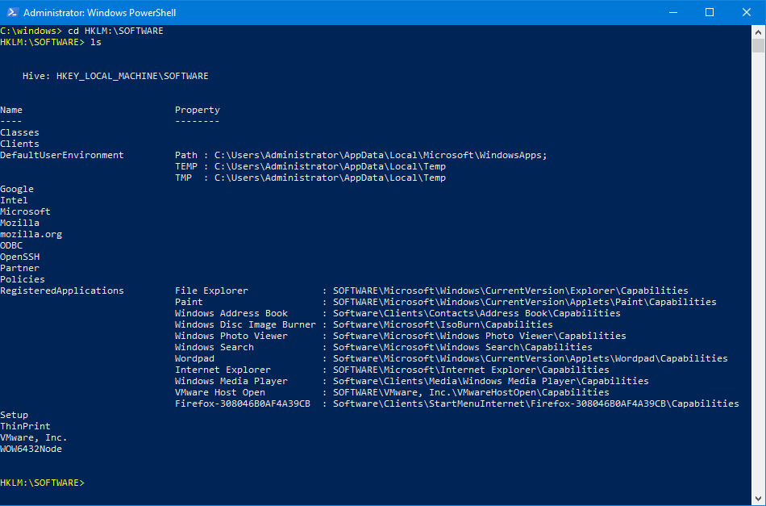The image size is (766, 506).
Task: Maximize the PowerShell window
Action: pos(710,12)
